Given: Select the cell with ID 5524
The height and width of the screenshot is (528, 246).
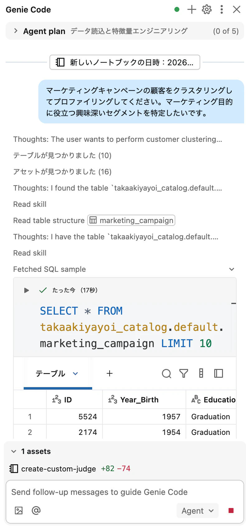Looking at the screenshot, I should (74, 416).
